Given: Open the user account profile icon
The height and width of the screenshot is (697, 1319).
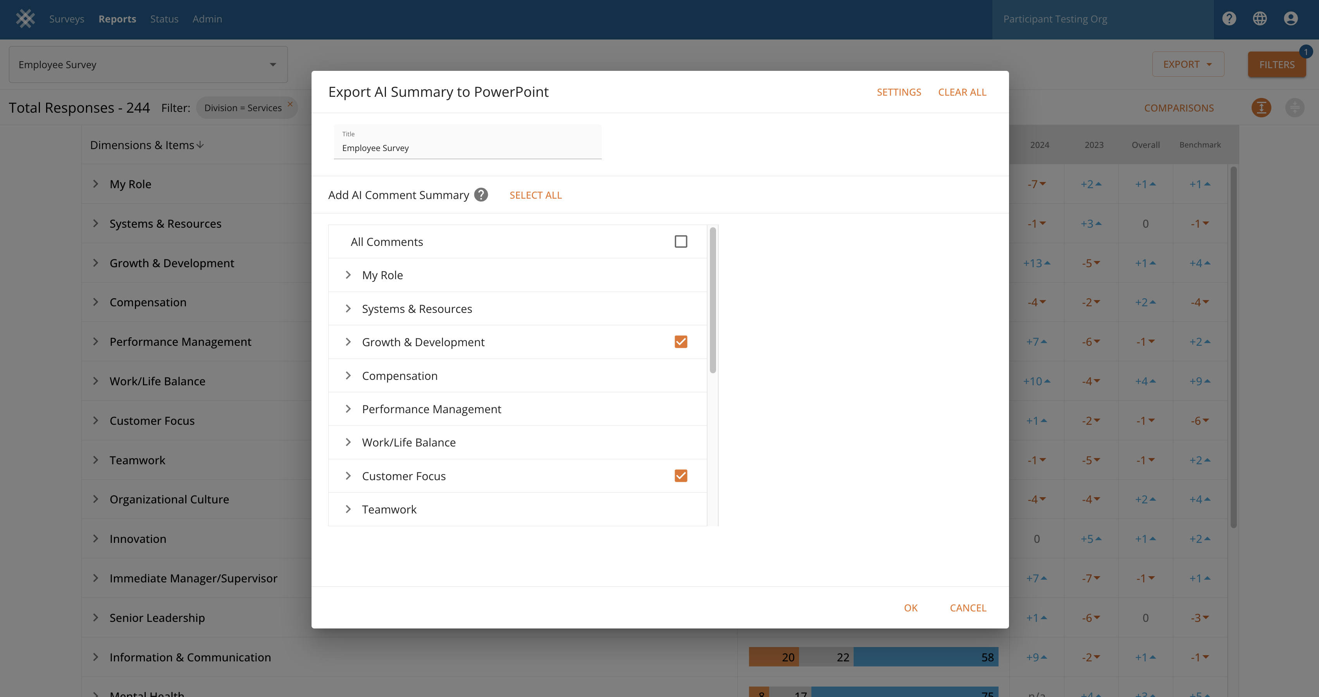Looking at the screenshot, I should [1290, 19].
